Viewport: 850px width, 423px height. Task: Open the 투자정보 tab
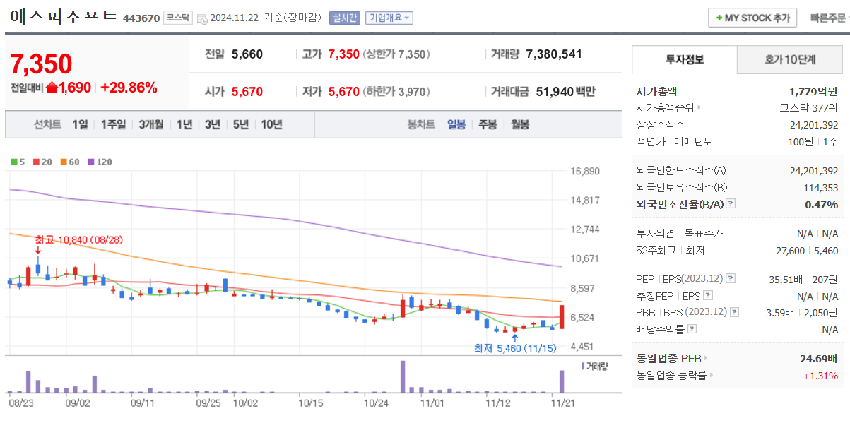point(684,60)
